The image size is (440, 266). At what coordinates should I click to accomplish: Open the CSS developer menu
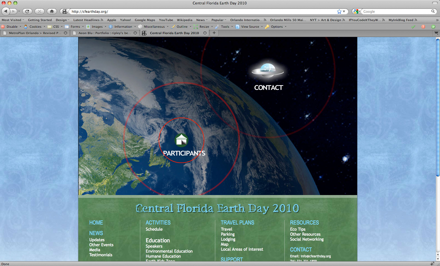click(55, 27)
